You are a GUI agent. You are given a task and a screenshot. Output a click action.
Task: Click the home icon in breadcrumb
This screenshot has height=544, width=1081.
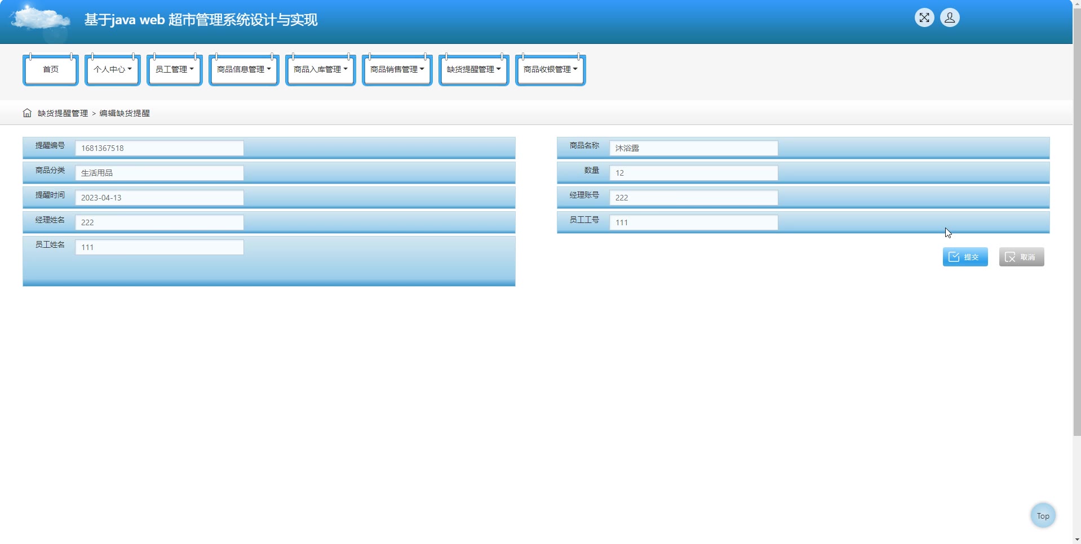27,113
